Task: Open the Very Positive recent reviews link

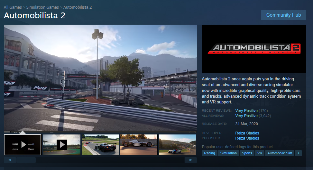Action: coord(246,111)
